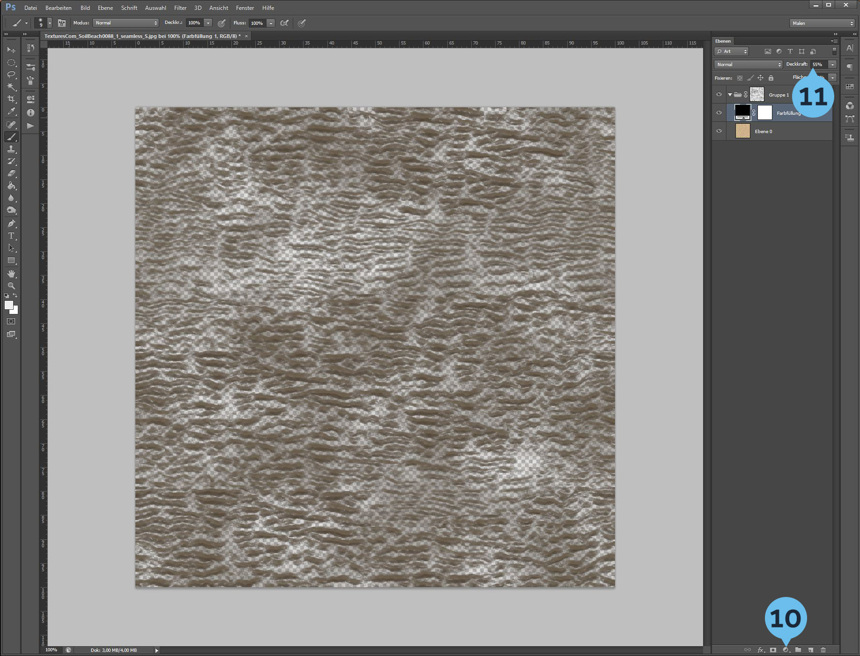Select the Sponge tool
This screenshot has width=860, height=656.
point(11,210)
